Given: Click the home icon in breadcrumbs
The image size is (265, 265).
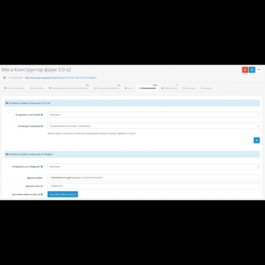Looking at the screenshot, I should pyautogui.click(x=4, y=77).
